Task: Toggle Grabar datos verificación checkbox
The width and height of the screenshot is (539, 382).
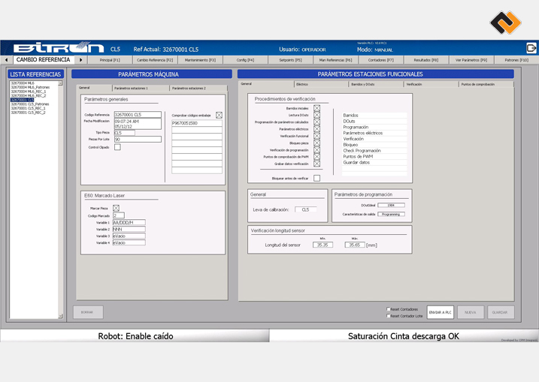Action: (316, 164)
